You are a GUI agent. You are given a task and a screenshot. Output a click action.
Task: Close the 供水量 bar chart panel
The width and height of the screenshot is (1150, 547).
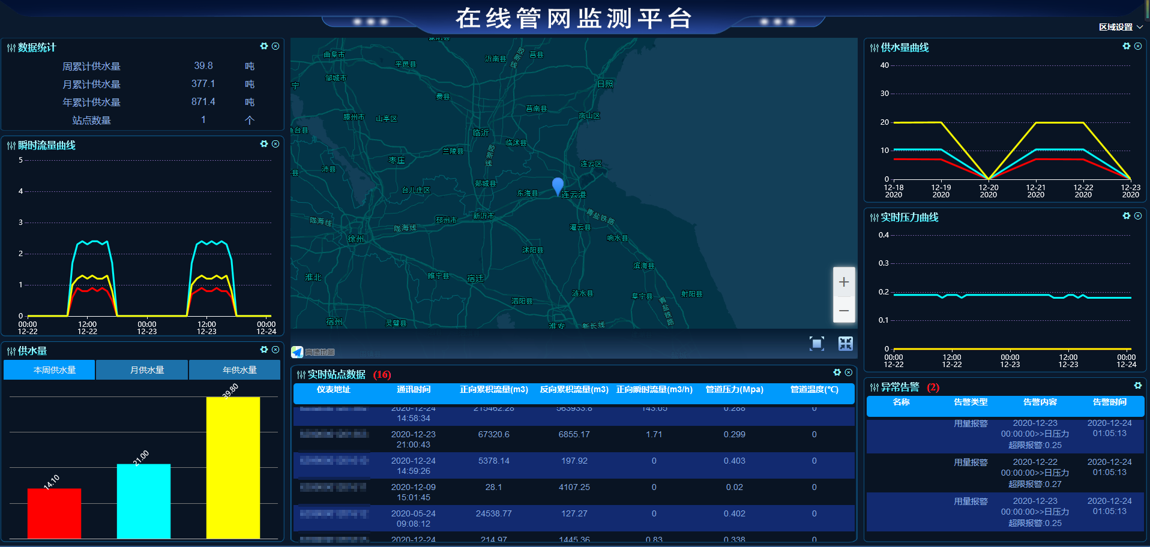(x=275, y=350)
